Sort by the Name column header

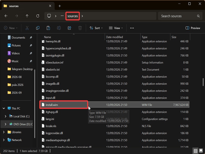pyautogui.click(x=47, y=37)
